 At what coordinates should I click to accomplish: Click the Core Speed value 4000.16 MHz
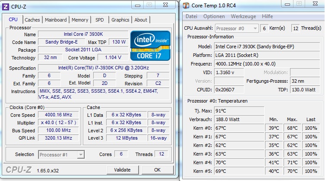[58, 115]
